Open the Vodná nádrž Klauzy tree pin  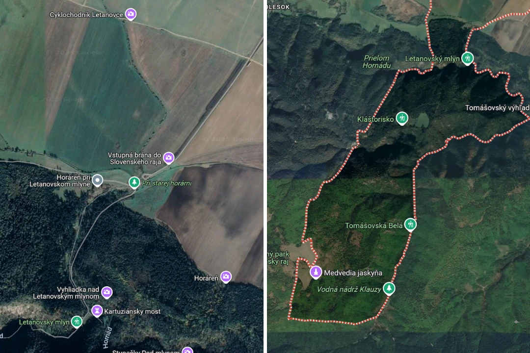(389, 289)
